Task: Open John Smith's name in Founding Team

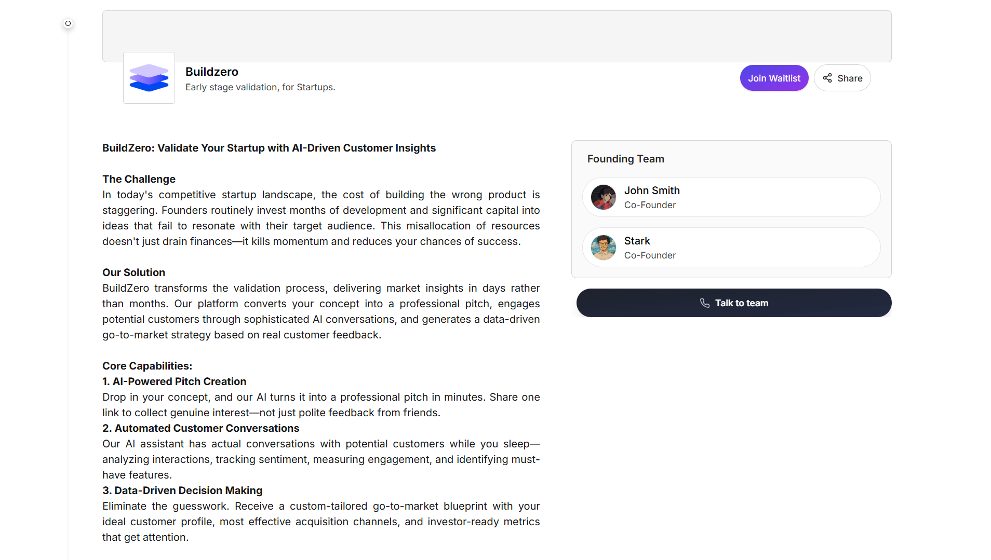Action: click(x=652, y=190)
